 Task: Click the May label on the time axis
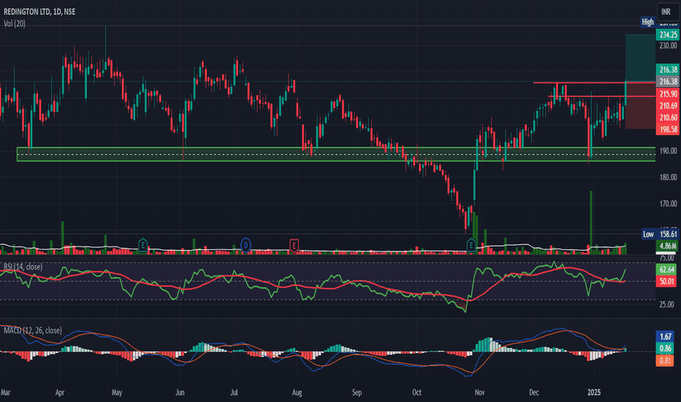pyautogui.click(x=117, y=392)
